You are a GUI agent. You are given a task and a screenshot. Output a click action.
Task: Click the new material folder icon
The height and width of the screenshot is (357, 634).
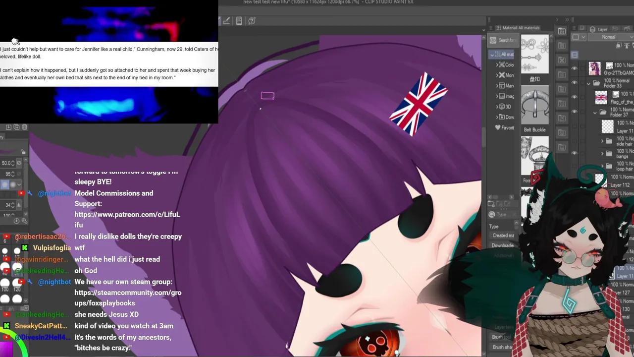(x=491, y=204)
